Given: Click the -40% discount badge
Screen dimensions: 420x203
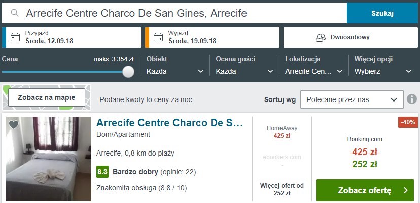Looking at the screenshot, I should (408, 122).
